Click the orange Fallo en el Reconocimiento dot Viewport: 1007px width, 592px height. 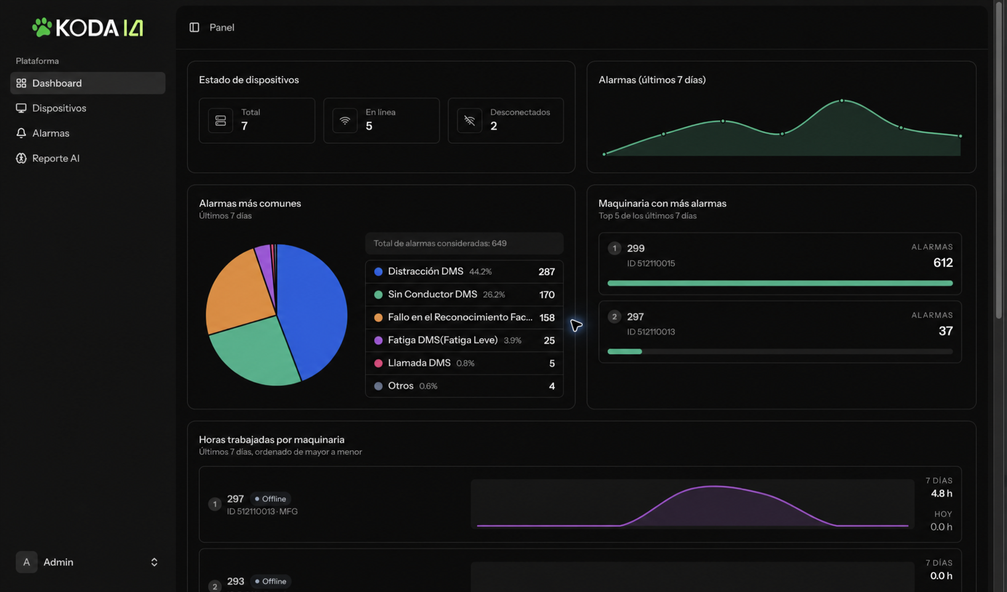click(378, 318)
